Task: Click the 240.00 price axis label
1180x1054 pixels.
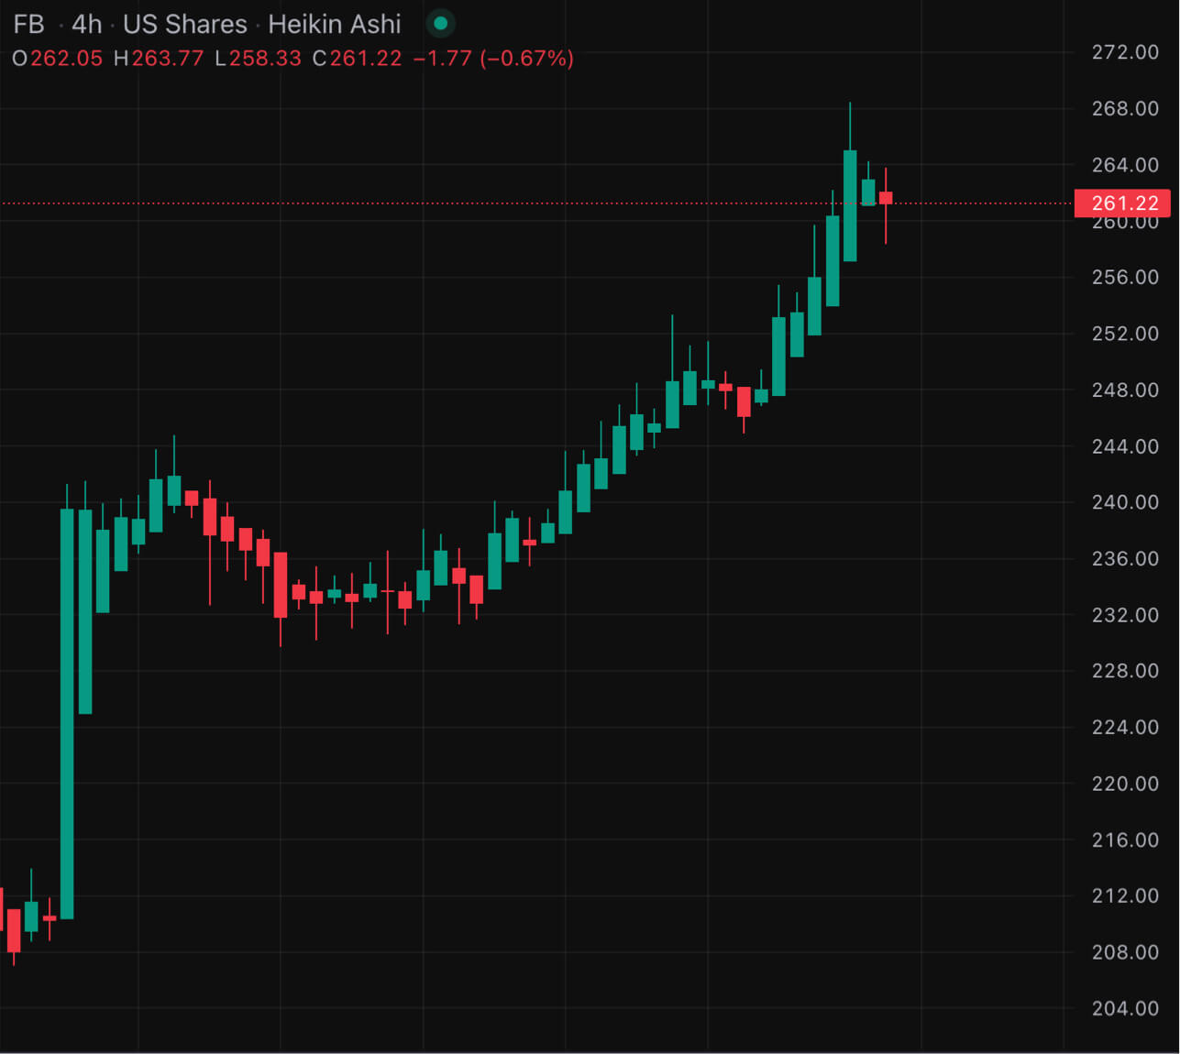Action: pos(1125,502)
